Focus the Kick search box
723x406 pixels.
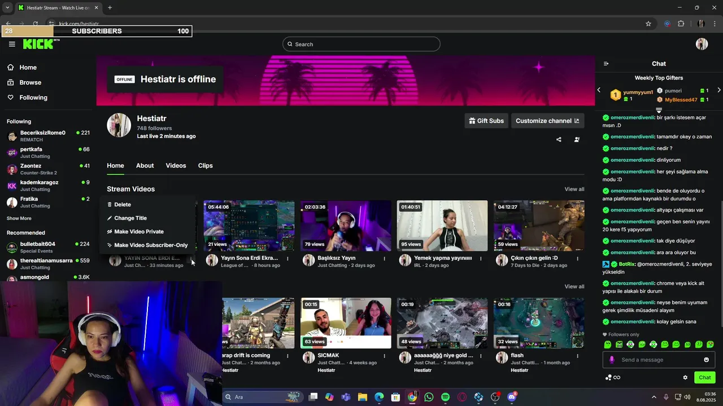(361, 44)
